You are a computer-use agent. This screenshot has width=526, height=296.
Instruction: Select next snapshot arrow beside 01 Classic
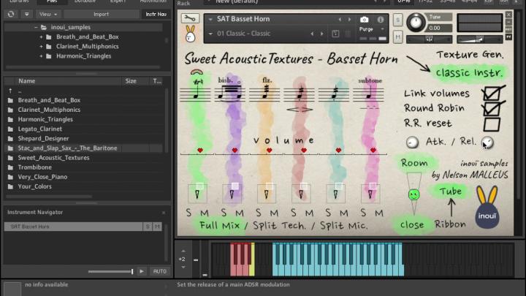click(x=322, y=34)
